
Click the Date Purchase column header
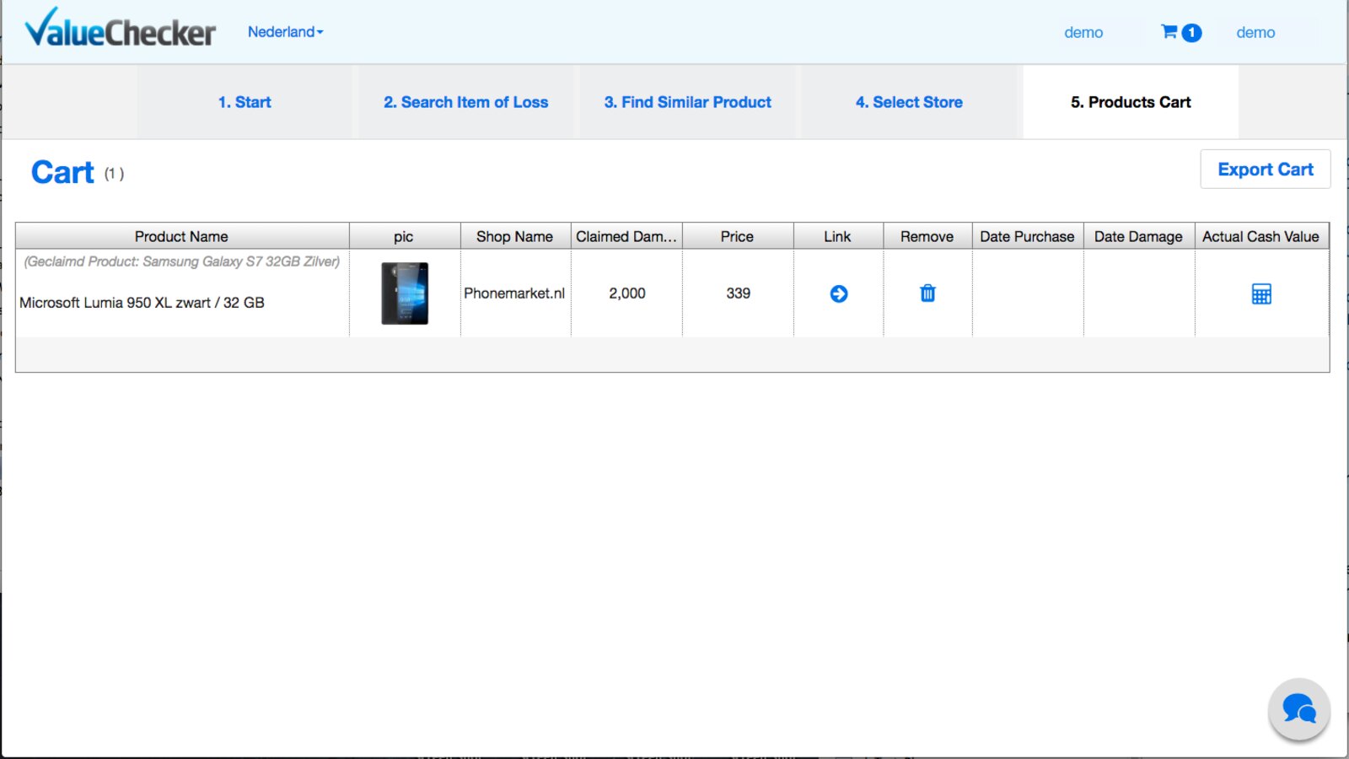pyautogui.click(x=1028, y=236)
